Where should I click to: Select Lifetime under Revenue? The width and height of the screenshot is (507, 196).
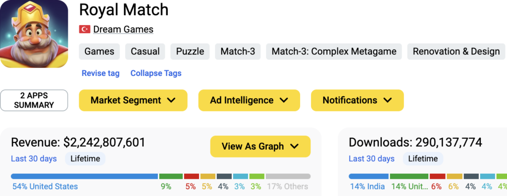point(85,158)
